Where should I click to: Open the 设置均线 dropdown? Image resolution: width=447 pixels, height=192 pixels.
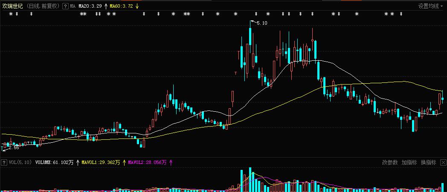(431, 6)
